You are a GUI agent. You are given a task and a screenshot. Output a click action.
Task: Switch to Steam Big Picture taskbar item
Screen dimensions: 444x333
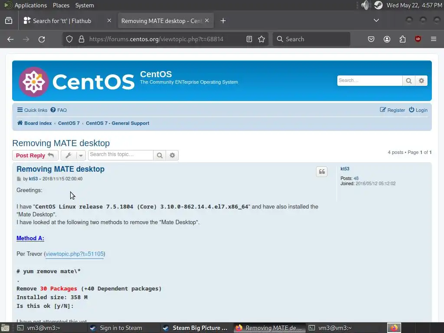tap(196, 328)
